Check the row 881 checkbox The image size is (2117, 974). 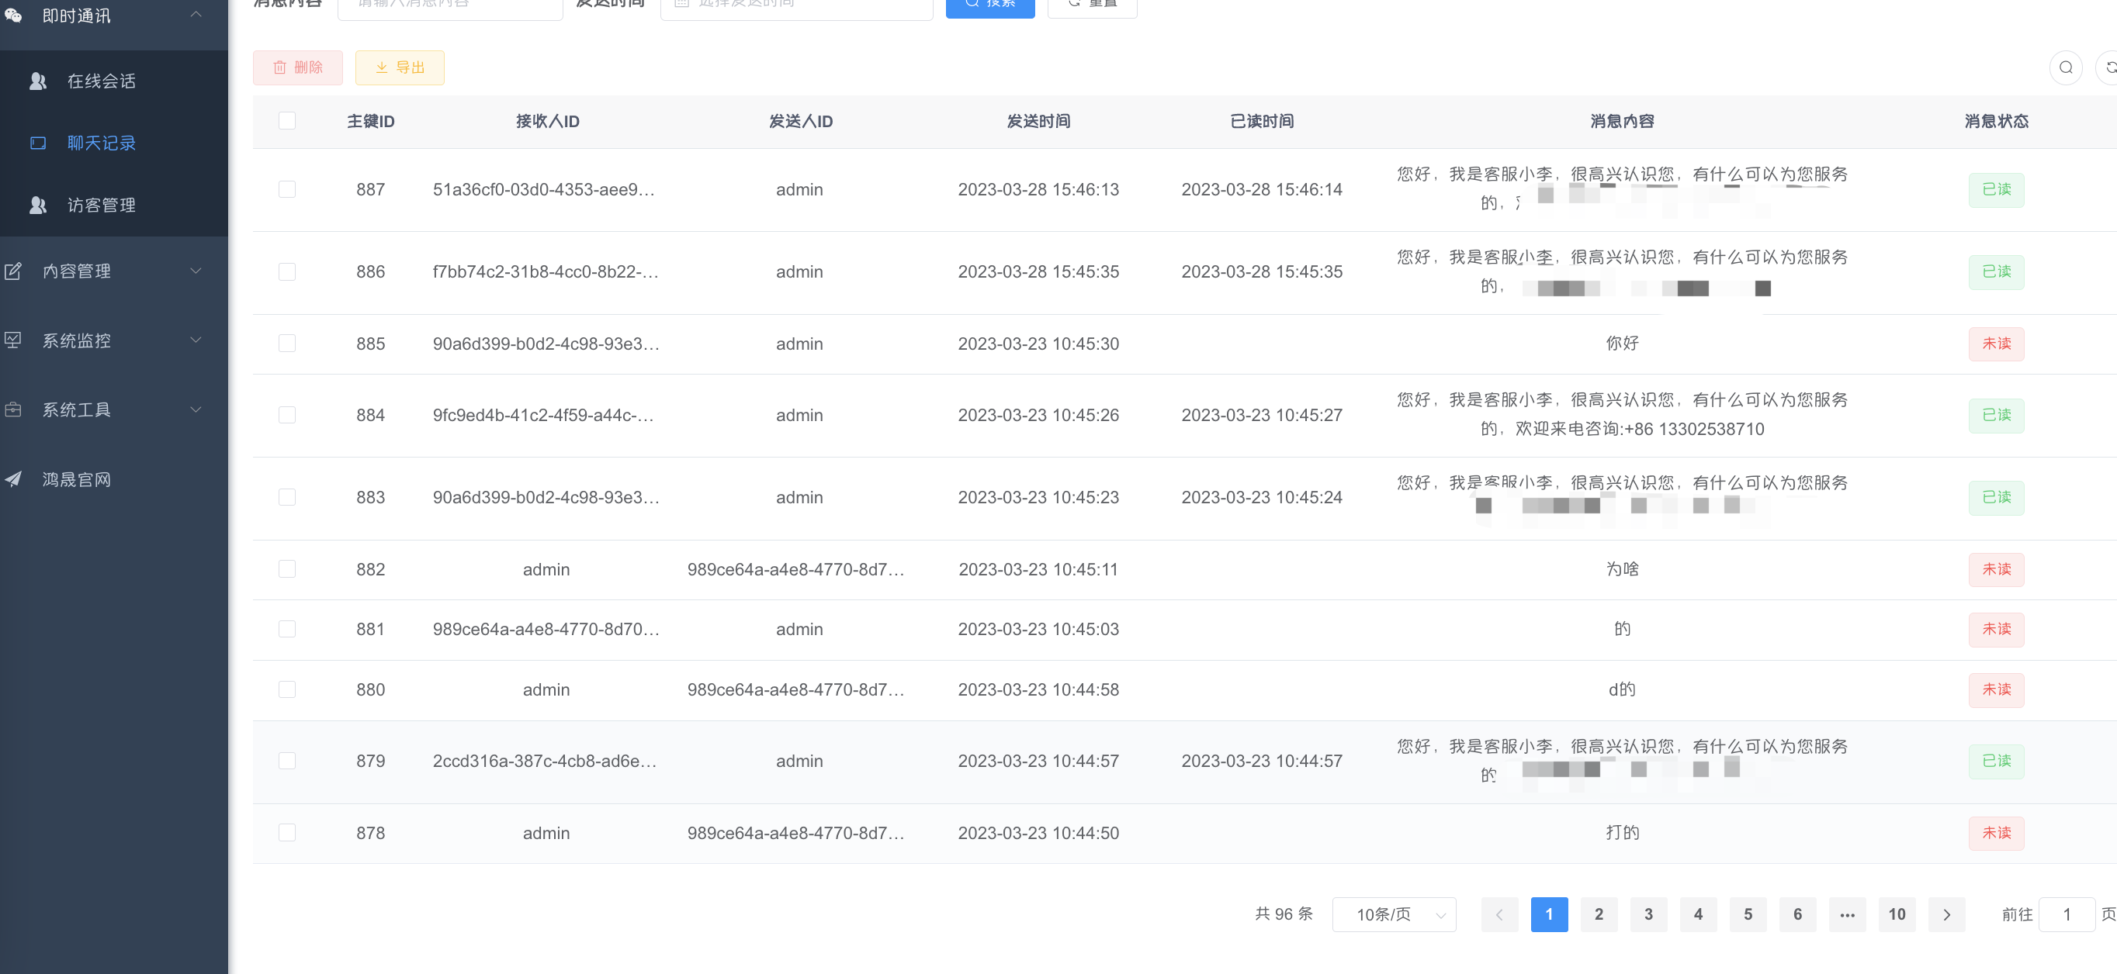[x=287, y=629]
